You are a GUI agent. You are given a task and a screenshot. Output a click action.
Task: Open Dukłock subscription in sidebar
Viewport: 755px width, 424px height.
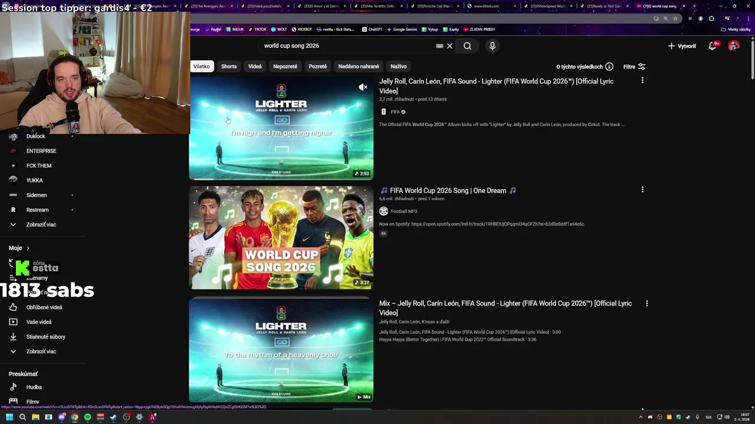pyautogui.click(x=35, y=136)
